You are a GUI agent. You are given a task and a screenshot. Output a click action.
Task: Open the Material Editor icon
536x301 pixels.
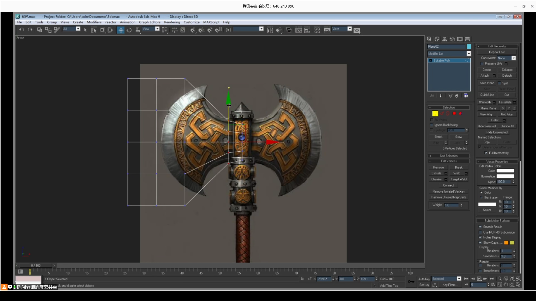coord(317,30)
